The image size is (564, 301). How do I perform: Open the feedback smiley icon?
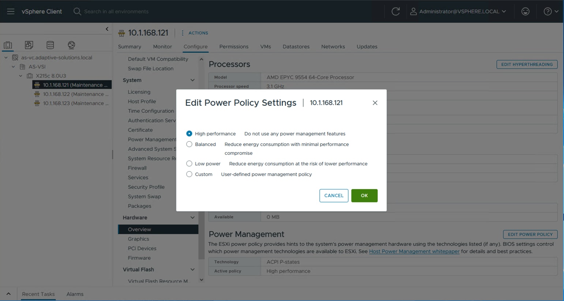(525, 11)
